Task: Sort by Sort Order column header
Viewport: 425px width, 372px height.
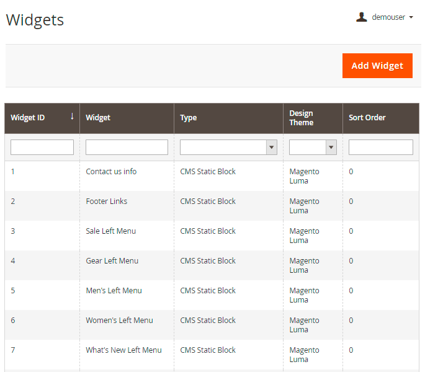Action: (x=367, y=118)
